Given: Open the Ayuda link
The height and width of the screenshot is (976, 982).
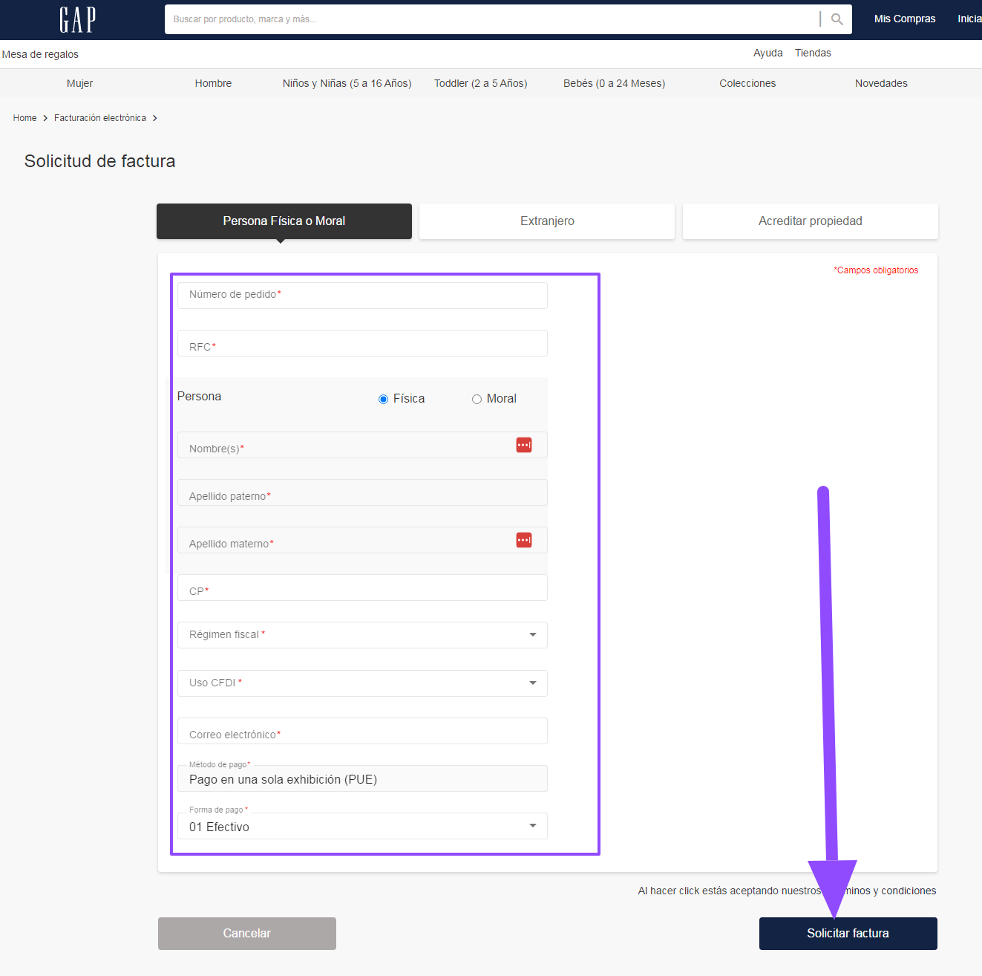Looking at the screenshot, I should click(768, 53).
